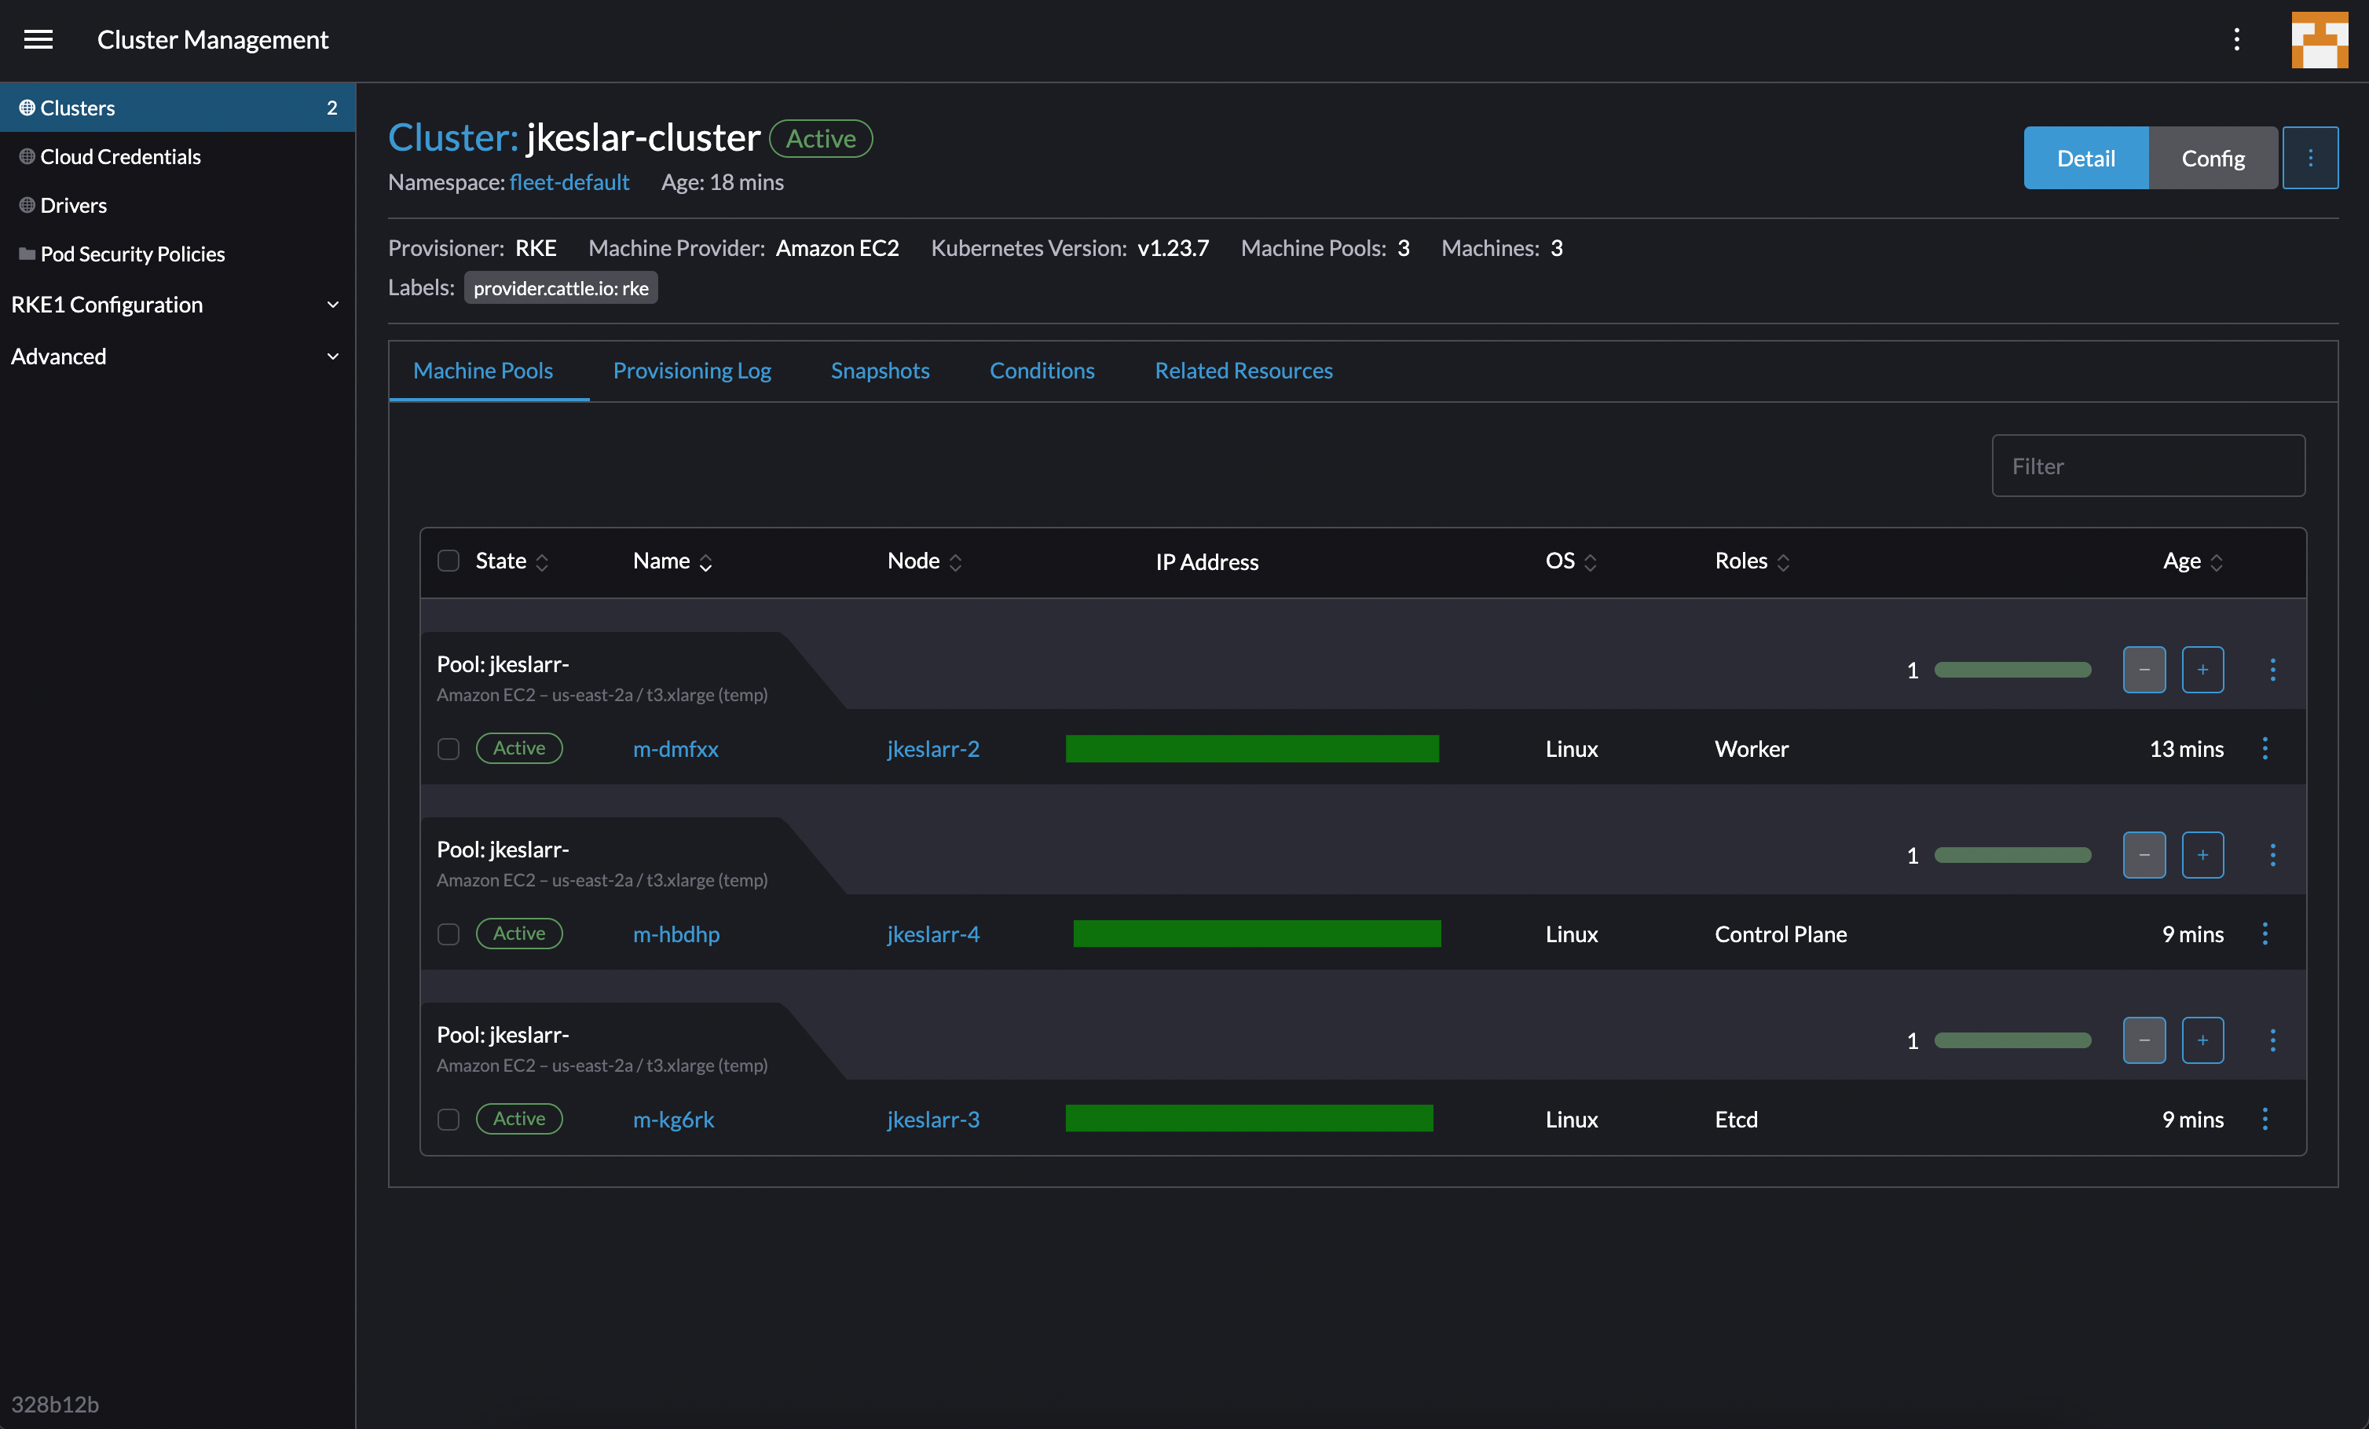Switch to the Snapshots tab
Image resolution: width=2369 pixels, height=1429 pixels.
(x=879, y=370)
